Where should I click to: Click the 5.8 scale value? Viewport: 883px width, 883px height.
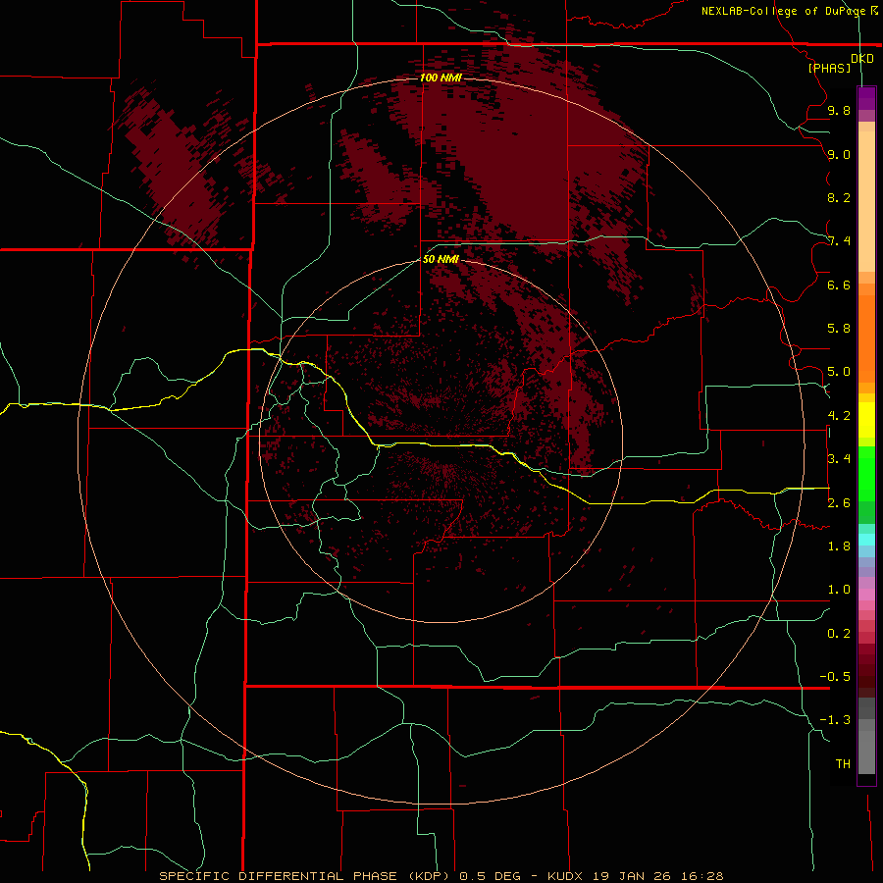[839, 329]
